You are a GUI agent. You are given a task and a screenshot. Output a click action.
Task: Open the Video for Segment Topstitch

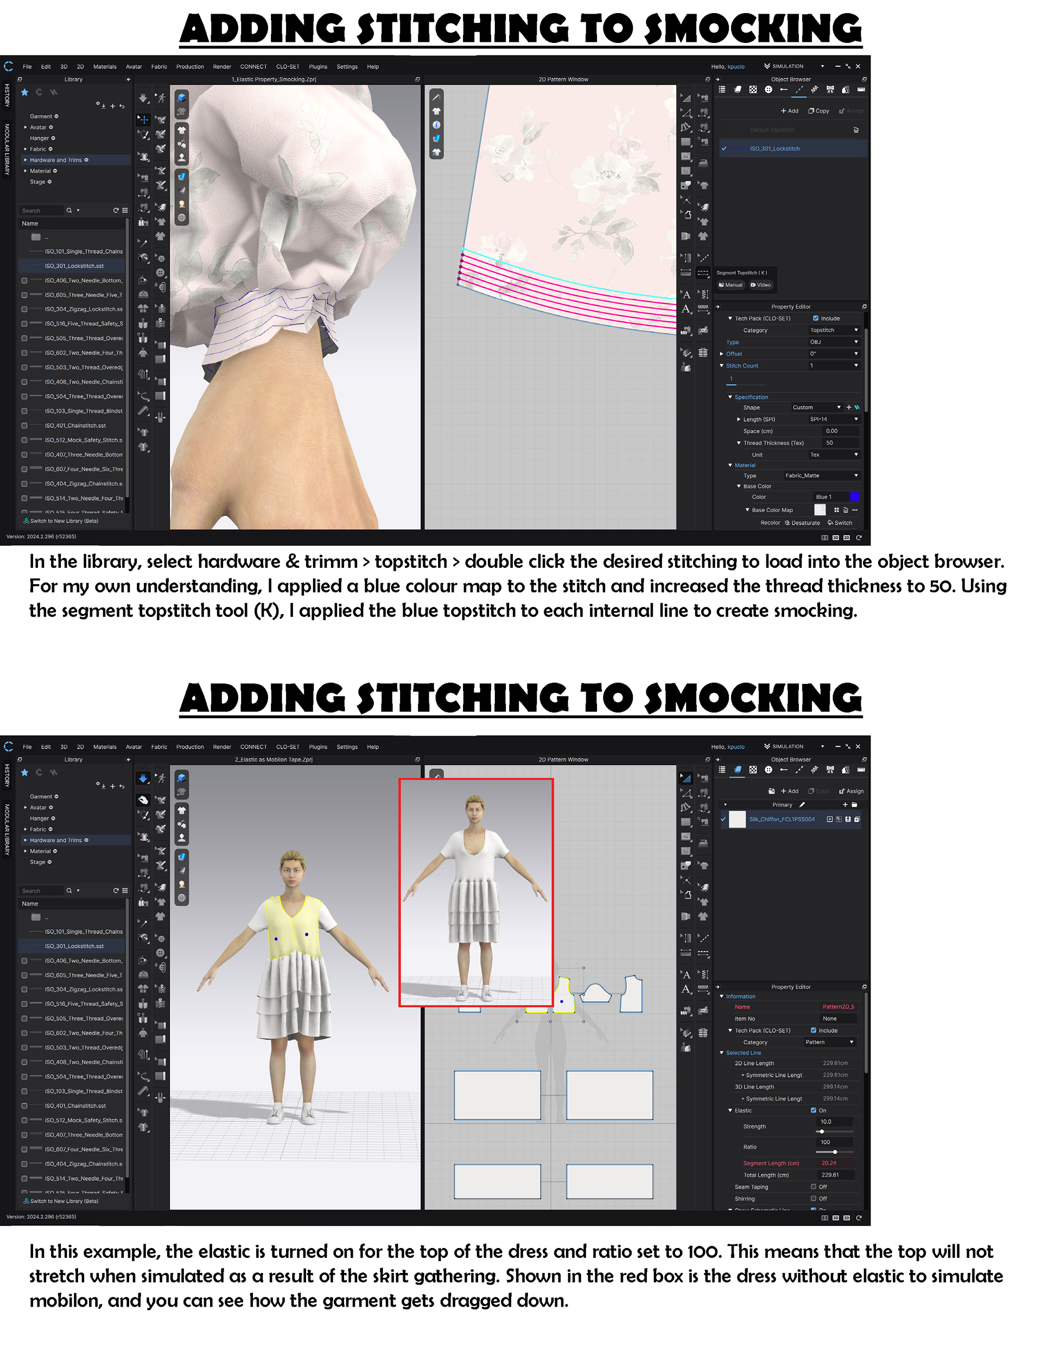[760, 286]
